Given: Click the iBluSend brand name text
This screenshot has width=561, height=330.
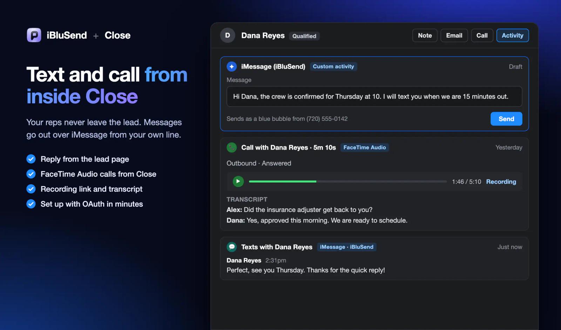Looking at the screenshot, I should click(x=67, y=35).
